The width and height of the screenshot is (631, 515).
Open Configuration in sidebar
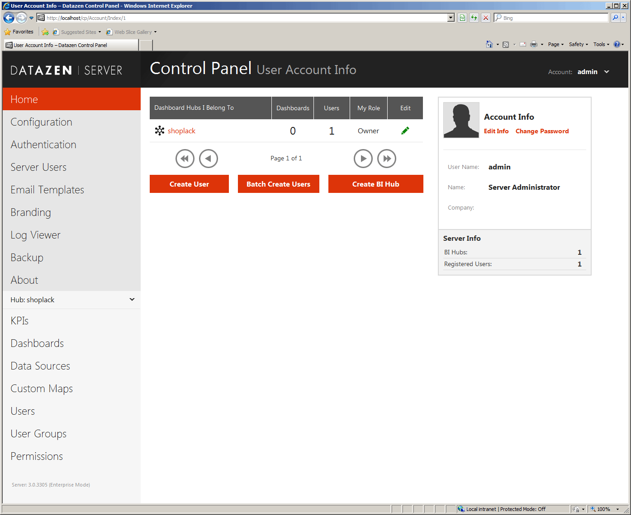(71, 122)
